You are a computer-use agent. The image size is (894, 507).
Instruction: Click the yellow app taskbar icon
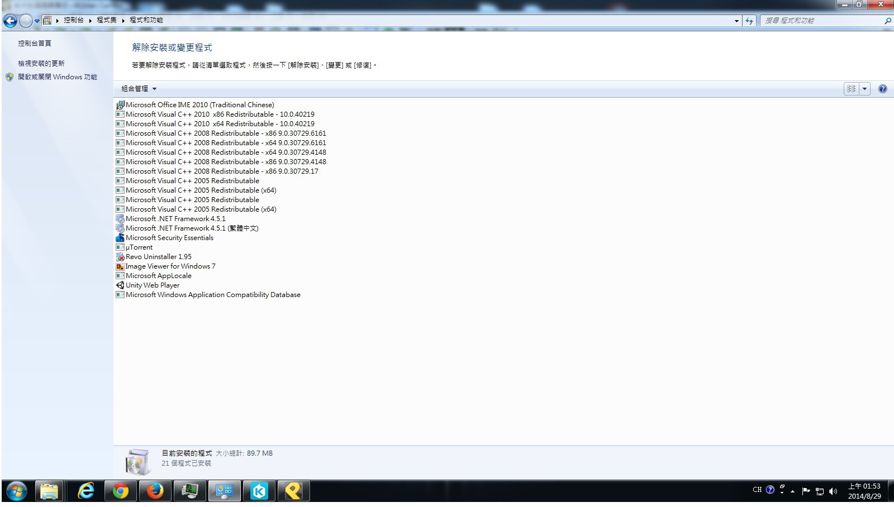point(293,491)
